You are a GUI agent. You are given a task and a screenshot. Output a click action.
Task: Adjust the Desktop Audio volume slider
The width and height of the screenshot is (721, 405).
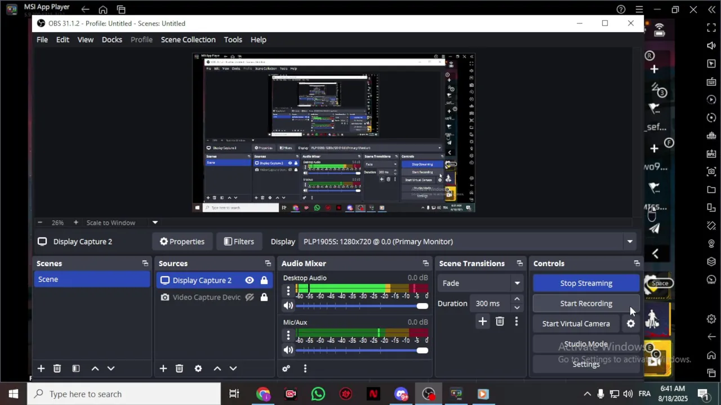pyautogui.click(x=362, y=305)
